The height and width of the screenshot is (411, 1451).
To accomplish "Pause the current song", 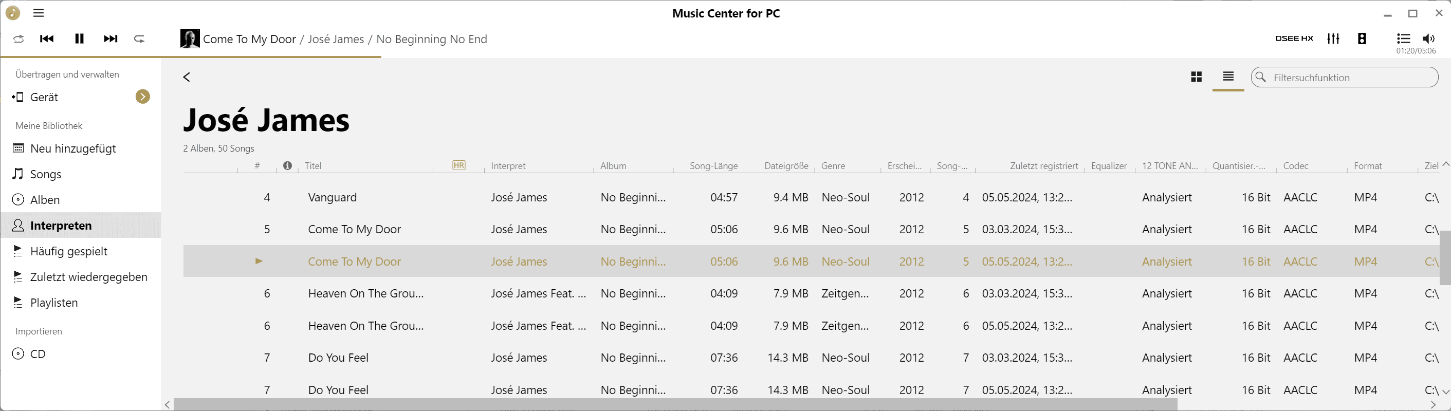I will coord(80,39).
